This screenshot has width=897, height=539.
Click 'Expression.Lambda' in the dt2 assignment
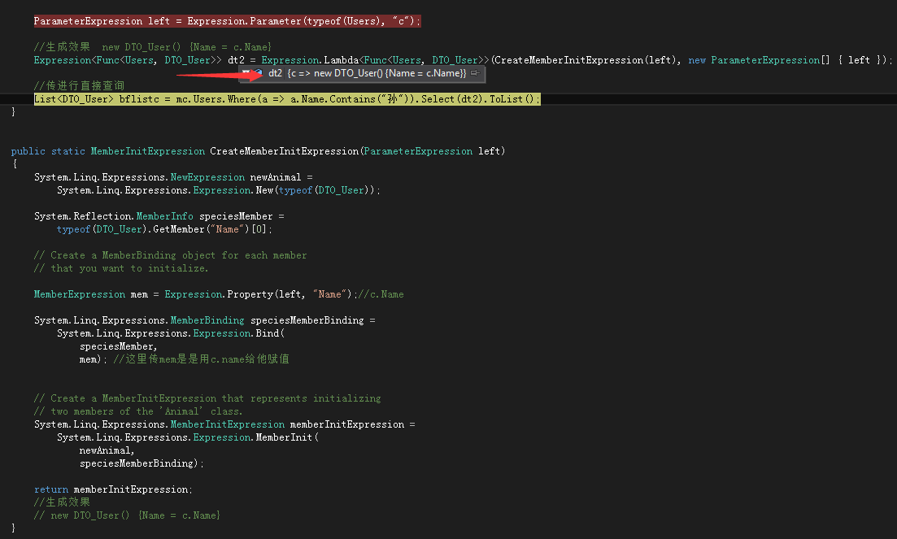(310, 60)
